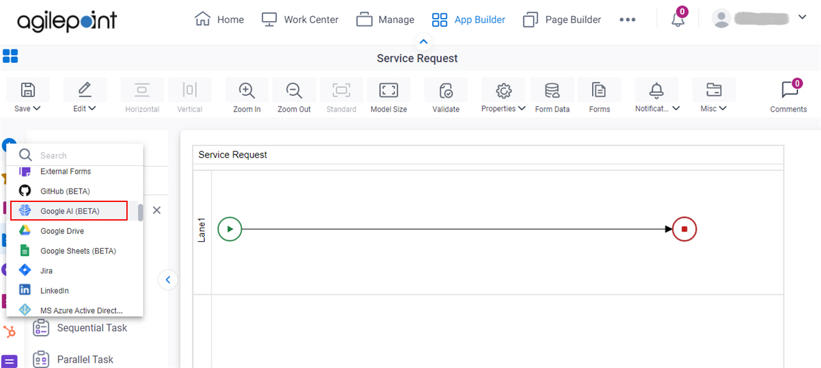Open the Forms tool

(599, 90)
